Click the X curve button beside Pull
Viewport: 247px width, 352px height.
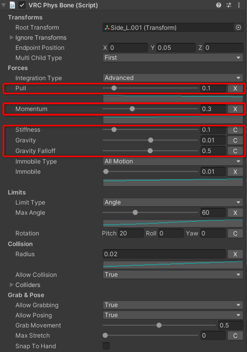(235, 88)
